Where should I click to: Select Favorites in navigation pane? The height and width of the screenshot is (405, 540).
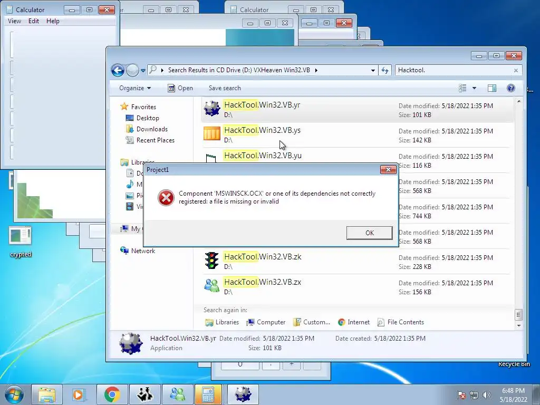click(138, 107)
